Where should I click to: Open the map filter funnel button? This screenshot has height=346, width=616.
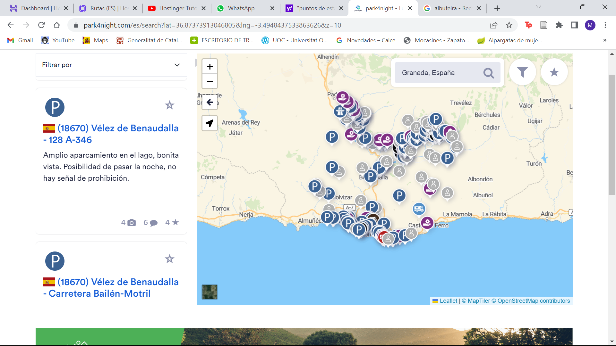(522, 72)
